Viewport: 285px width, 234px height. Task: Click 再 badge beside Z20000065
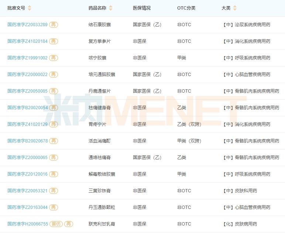54,157
